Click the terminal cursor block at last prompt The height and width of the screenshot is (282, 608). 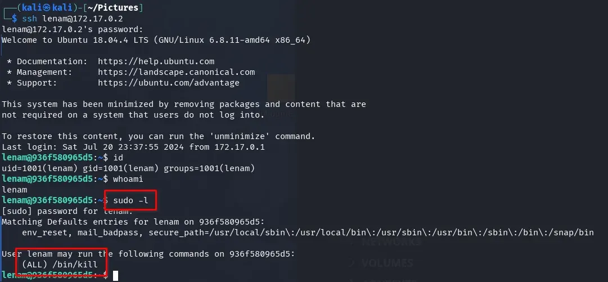(x=115, y=276)
